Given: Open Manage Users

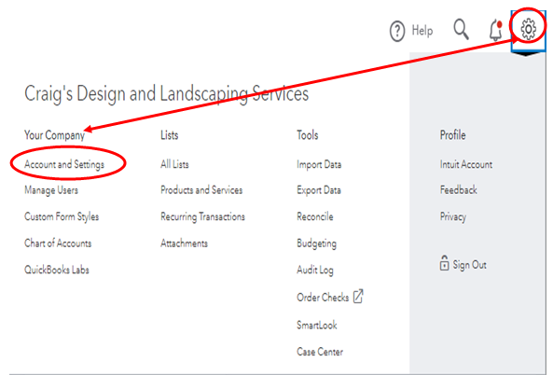Looking at the screenshot, I should tap(51, 190).
